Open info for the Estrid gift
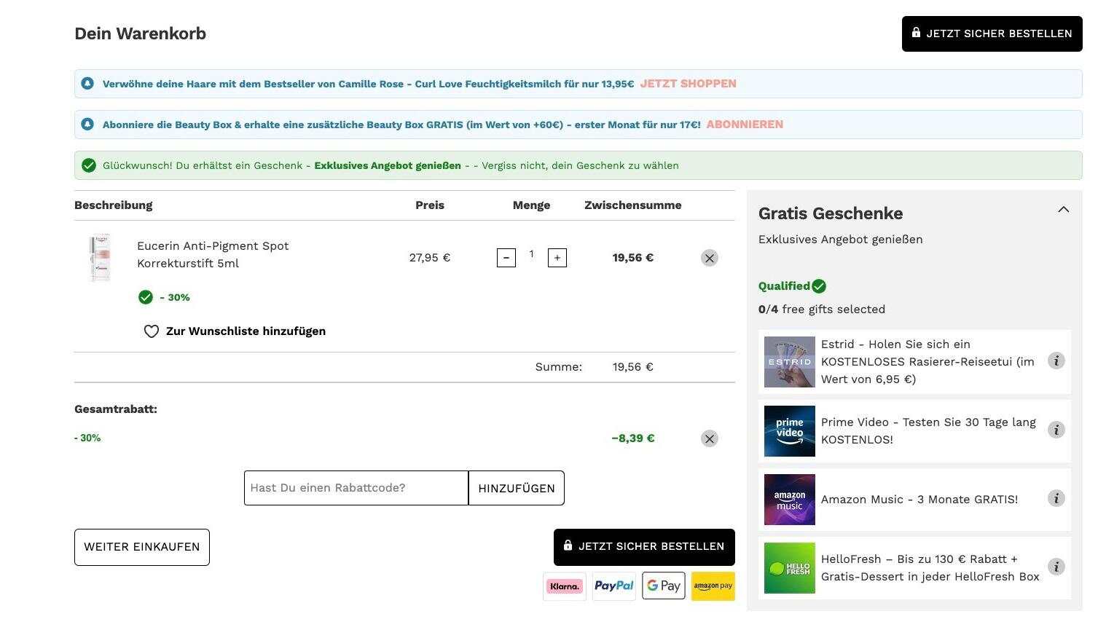1106x638 pixels. (x=1056, y=361)
